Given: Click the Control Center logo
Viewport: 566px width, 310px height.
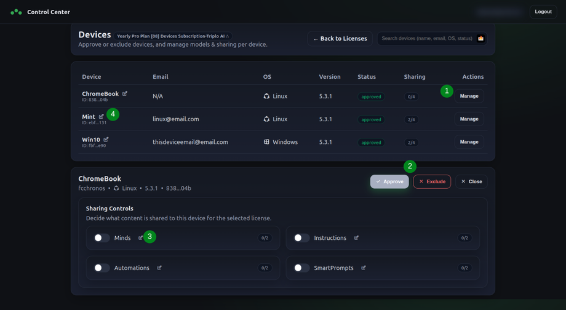Looking at the screenshot, I should tap(16, 12).
